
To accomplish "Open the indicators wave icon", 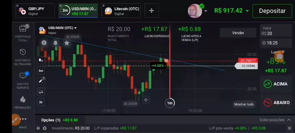I will (41, 92).
